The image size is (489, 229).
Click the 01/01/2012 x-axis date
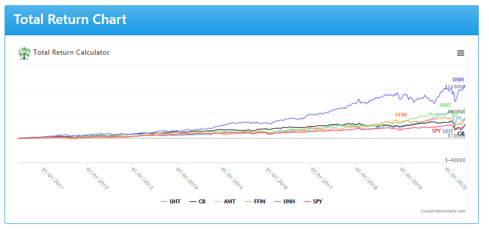coord(97,178)
